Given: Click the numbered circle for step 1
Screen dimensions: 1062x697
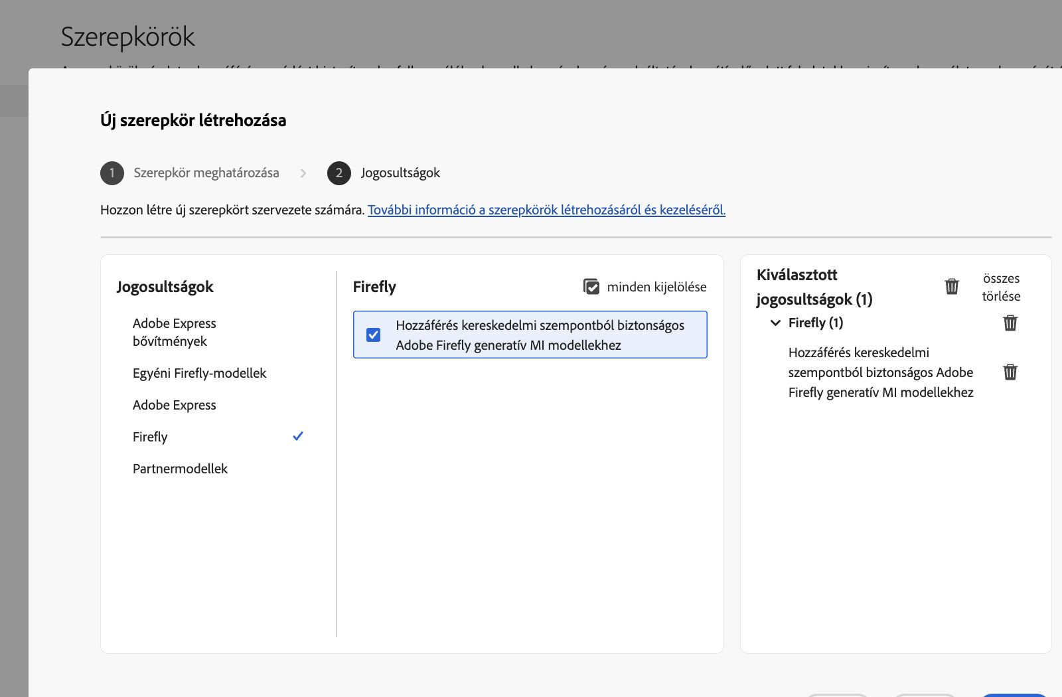Looking at the screenshot, I should 112,173.
